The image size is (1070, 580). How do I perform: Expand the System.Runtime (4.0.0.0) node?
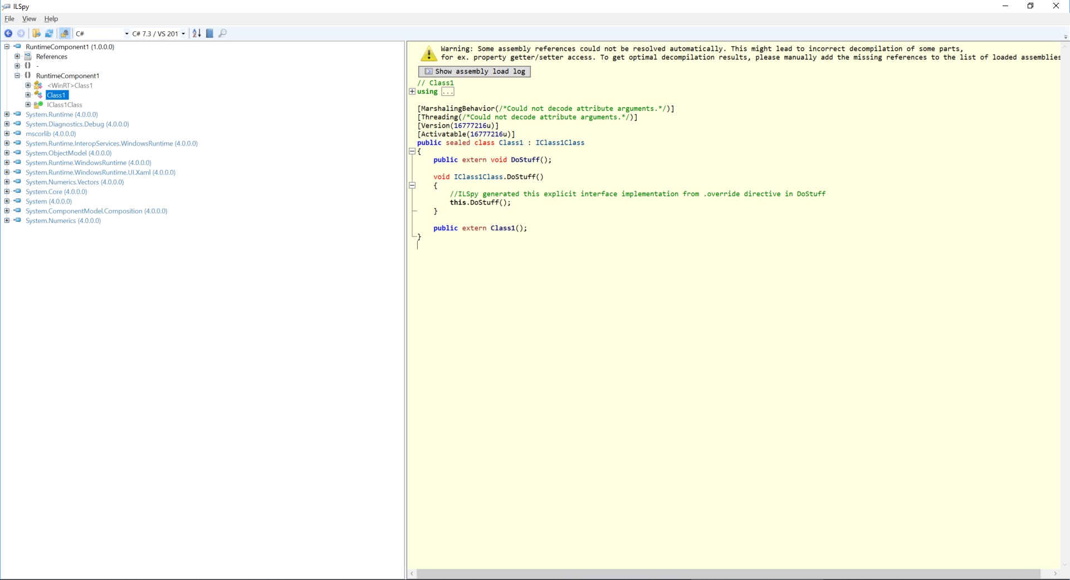click(x=6, y=114)
